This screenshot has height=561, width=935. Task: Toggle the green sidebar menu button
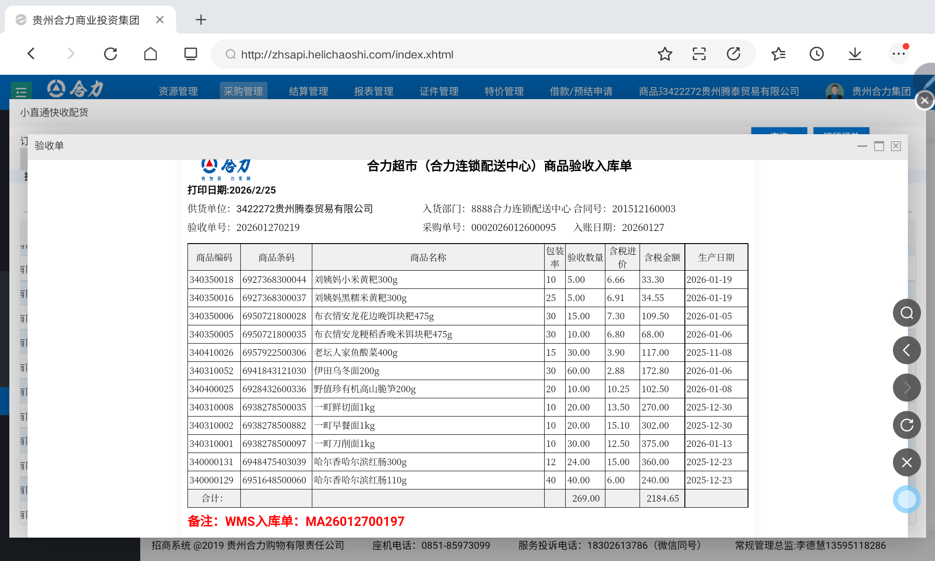[x=21, y=92]
